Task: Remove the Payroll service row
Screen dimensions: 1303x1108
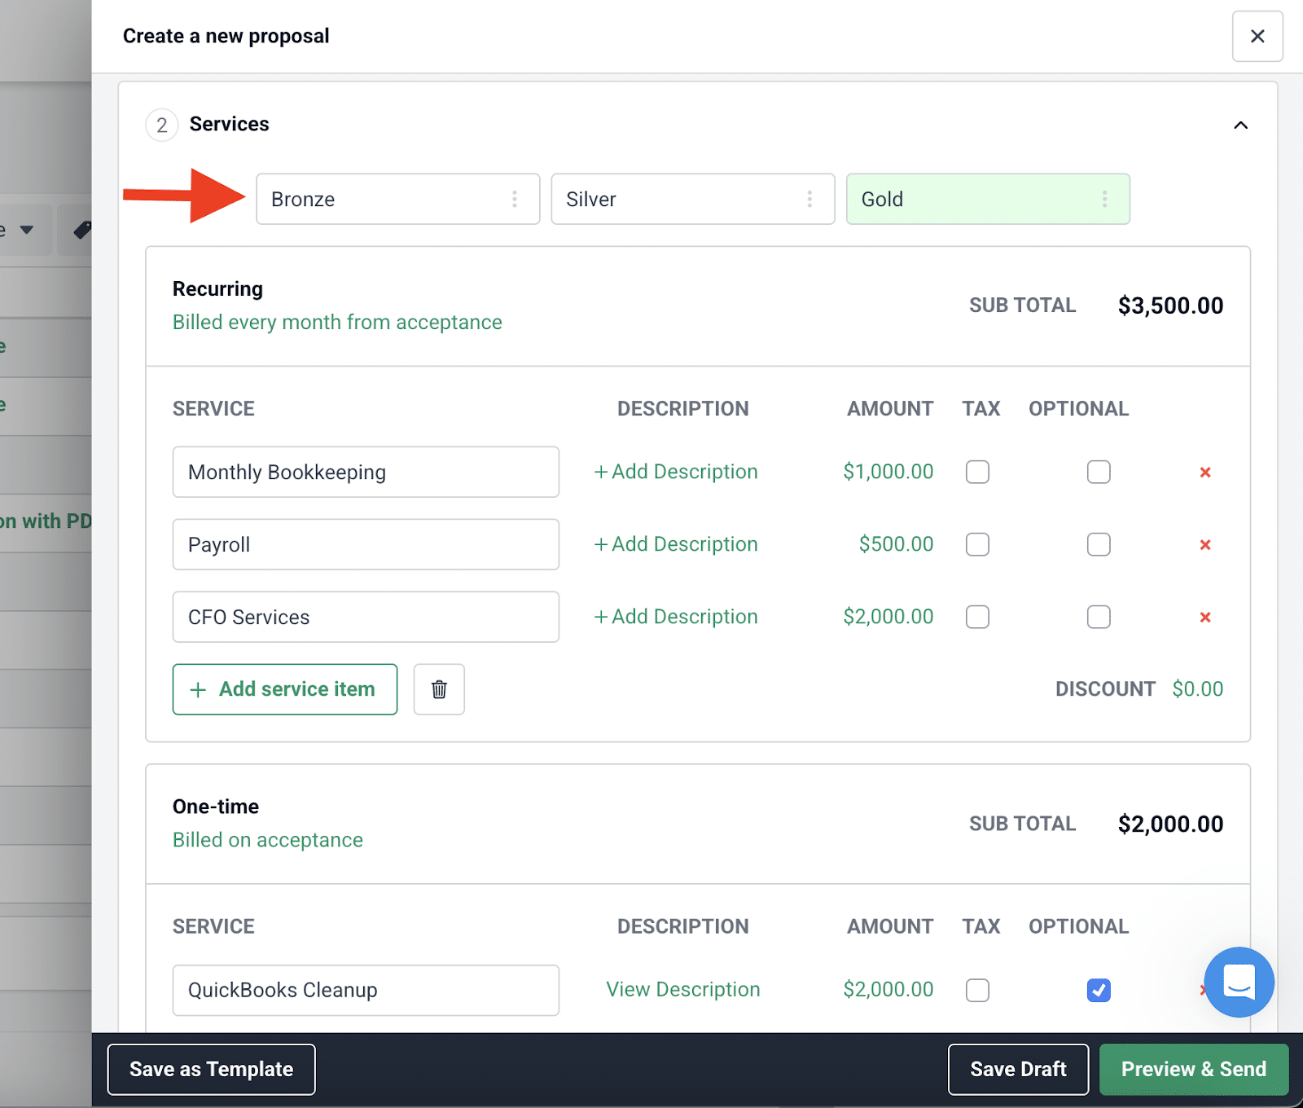Action: click(x=1205, y=544)
